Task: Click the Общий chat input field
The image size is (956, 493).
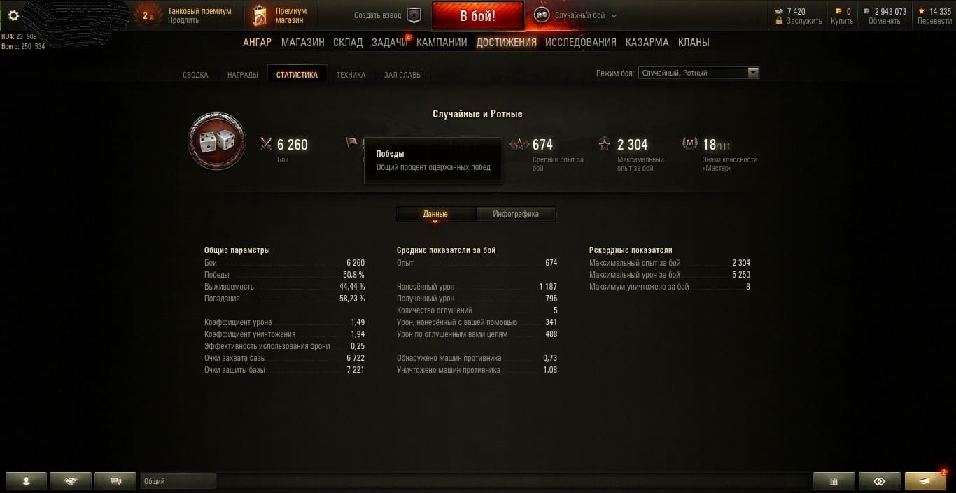Action: coord(178,481)
